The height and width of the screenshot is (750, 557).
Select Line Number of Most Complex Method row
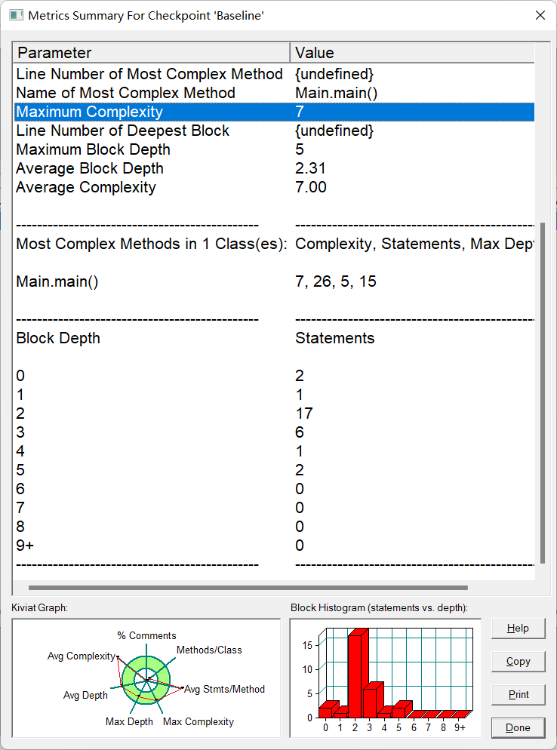(274, 74)
